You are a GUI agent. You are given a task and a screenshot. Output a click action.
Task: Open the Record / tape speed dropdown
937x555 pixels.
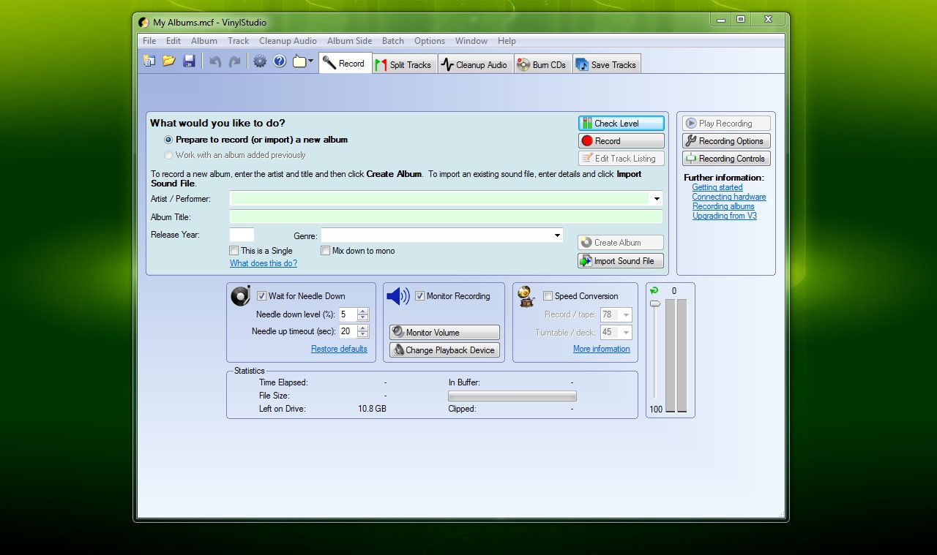coord(625,314)
